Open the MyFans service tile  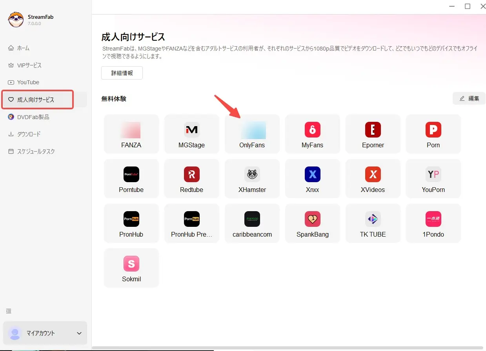(313, 134)
